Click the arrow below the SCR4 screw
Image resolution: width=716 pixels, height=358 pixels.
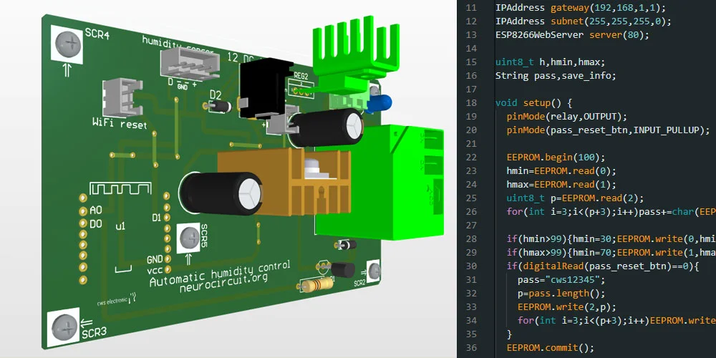tap(67, 69)
